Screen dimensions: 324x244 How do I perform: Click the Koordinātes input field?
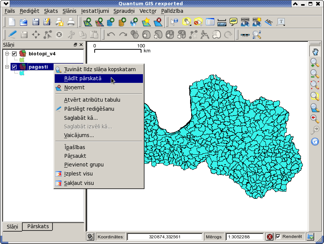[164, 237]
